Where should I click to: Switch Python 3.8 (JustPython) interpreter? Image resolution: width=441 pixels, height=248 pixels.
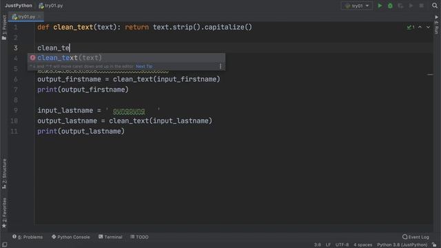(x=402, y=245)
